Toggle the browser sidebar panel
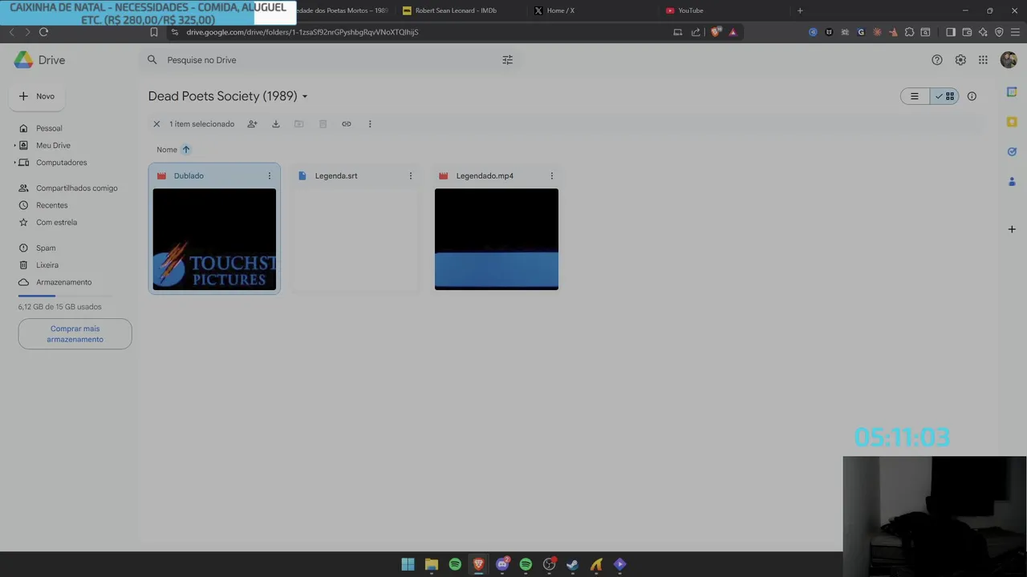 coord(951,32)
